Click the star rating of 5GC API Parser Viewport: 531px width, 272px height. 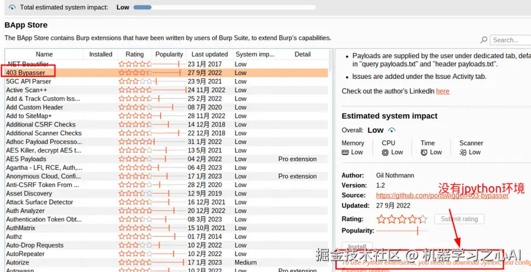pyautogui.click(x=135, y=81)
